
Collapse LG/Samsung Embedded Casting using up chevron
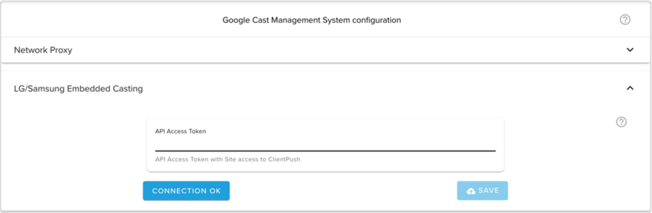[630, 88]
